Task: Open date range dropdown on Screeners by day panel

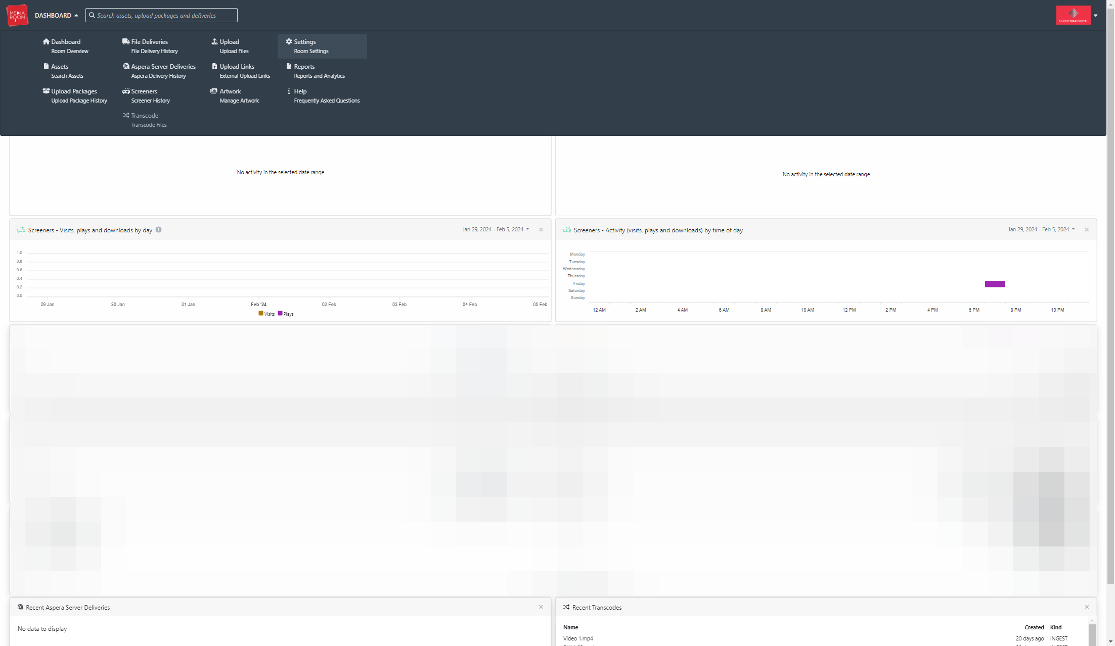Action: click(496, 229)
